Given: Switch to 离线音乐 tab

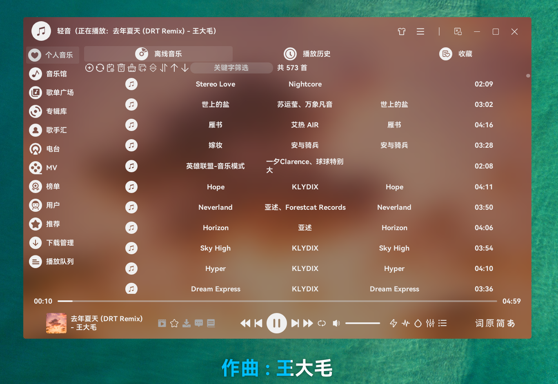Looking at the screenshot, I should pyautogui.click(x=158, y=54).
